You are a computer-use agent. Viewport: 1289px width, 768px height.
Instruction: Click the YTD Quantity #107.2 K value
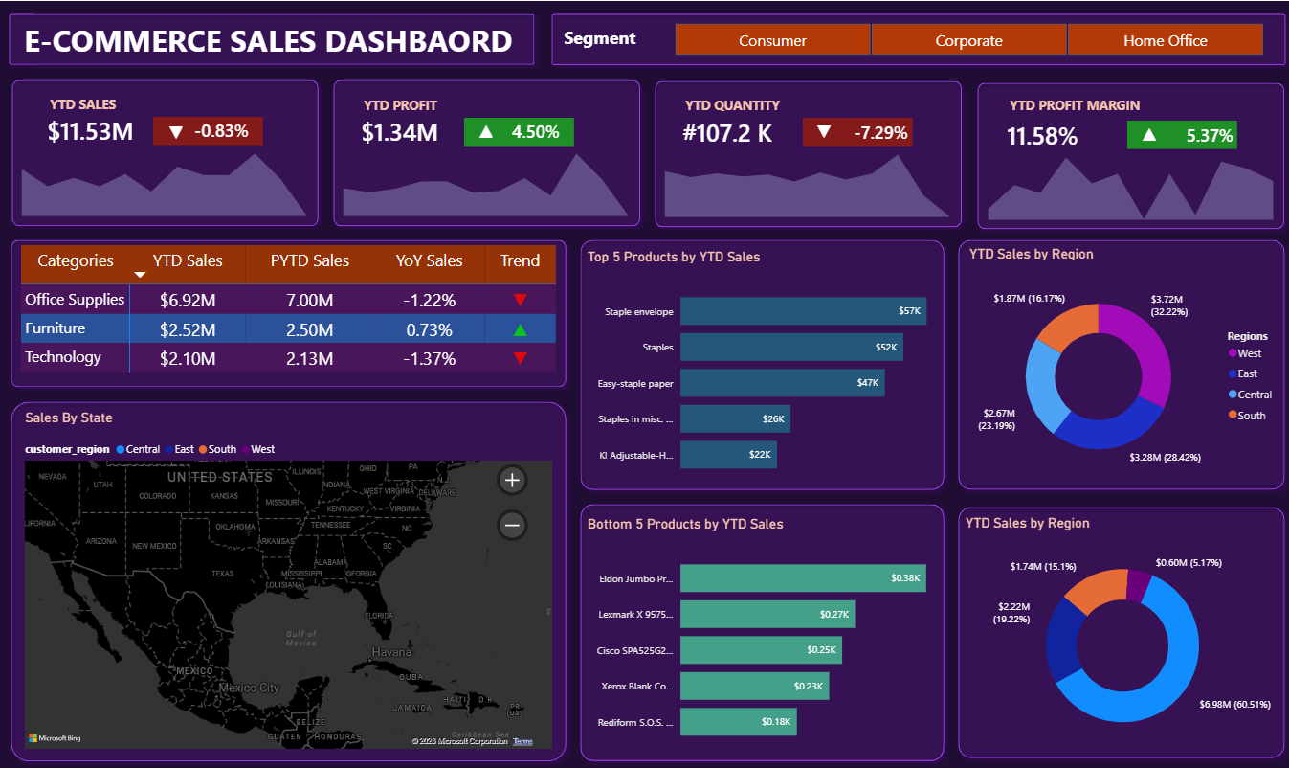728,133
